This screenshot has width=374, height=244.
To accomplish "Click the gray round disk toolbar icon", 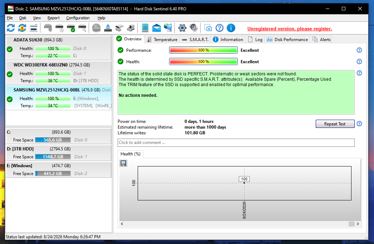I will (97, 28).
